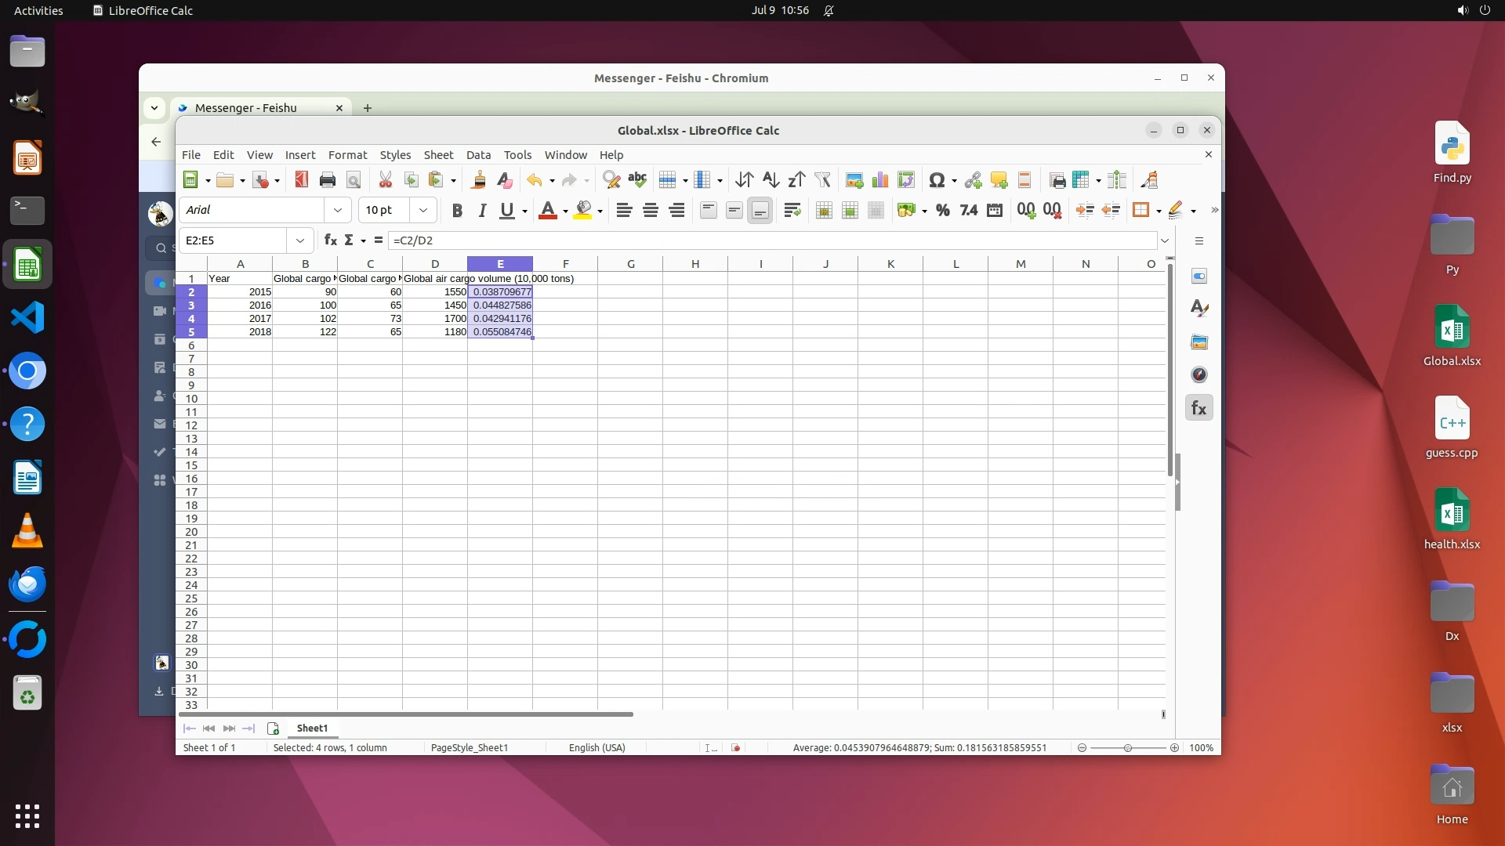
Task: Toggle Bold formatting
Action: point(457,210)
